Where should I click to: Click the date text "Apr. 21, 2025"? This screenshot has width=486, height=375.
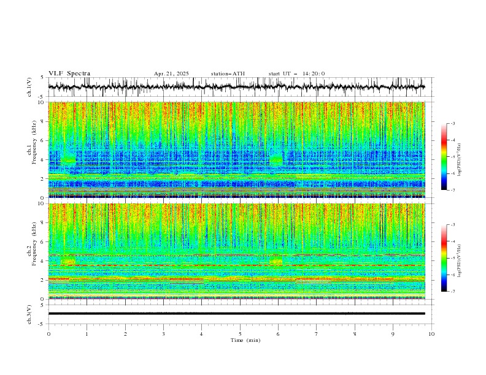[x=171, y=74]
